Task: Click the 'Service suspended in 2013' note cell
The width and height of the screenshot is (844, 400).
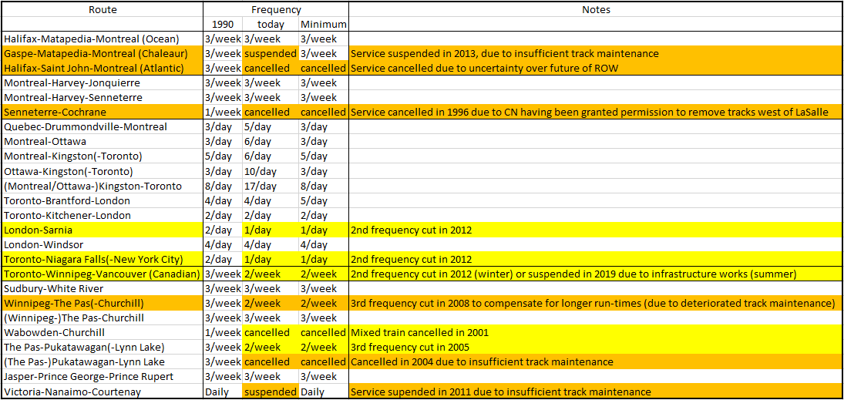Action: [x=504, y=54]
